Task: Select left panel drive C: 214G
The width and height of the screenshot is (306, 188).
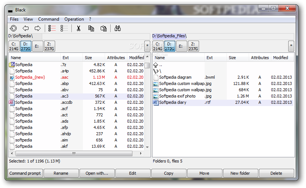Action: coord(14,46)
